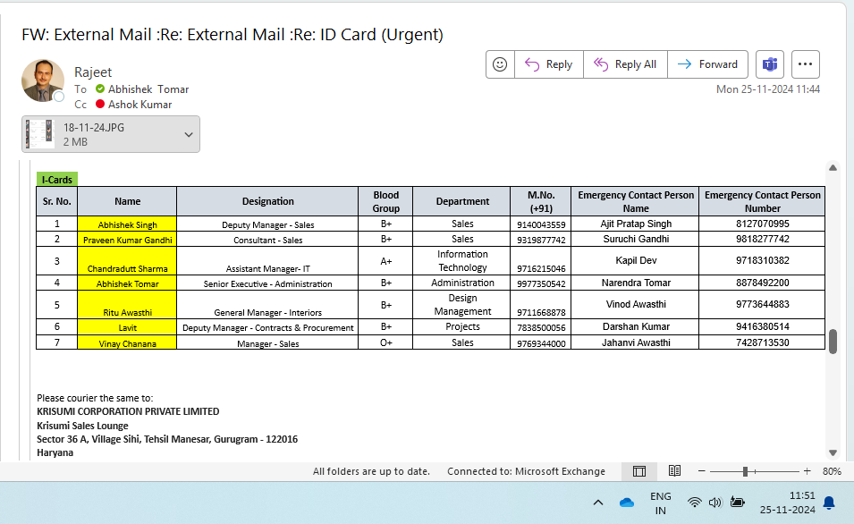Reply to this email
This screenshot has height=524, width=854.
(x=549, y=64)
